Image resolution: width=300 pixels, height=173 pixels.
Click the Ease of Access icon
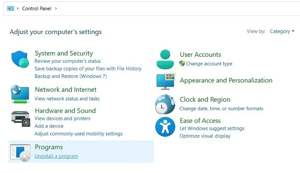click(165, 127)
